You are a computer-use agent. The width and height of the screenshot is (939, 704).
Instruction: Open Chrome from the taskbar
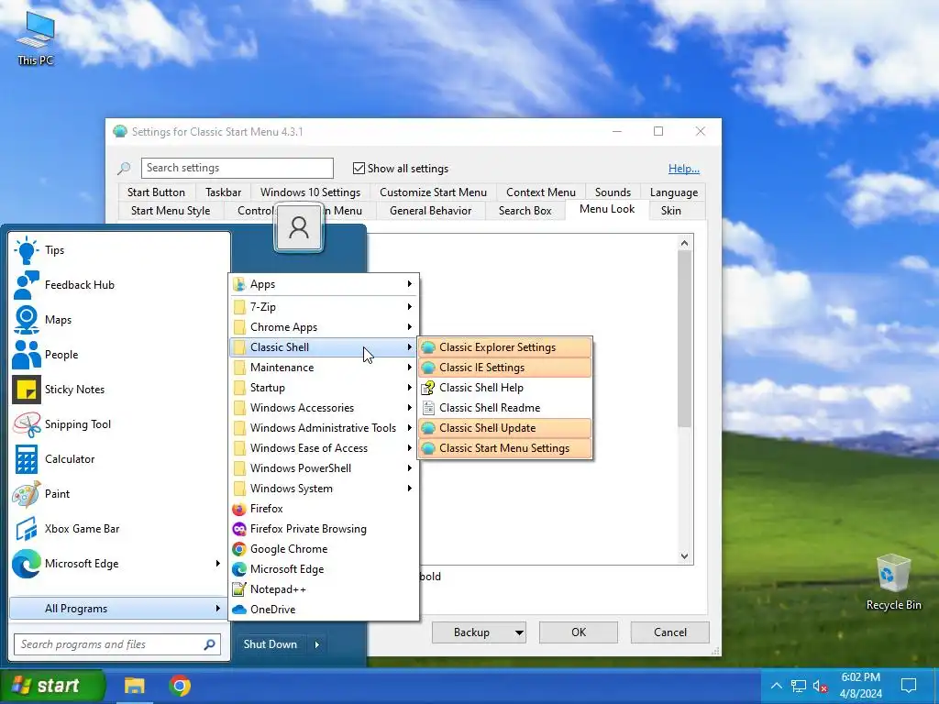pos(180,686)
